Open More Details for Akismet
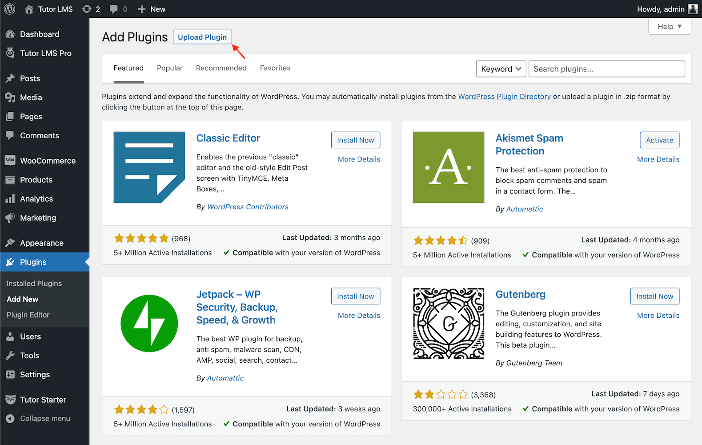This screenshot has width=702, height=445. [x=658, y=159]
